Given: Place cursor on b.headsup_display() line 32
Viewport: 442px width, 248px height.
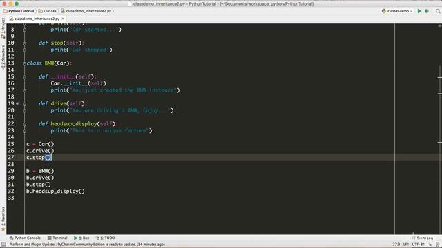Looking at the screenshot, I should tap(55, 192).
